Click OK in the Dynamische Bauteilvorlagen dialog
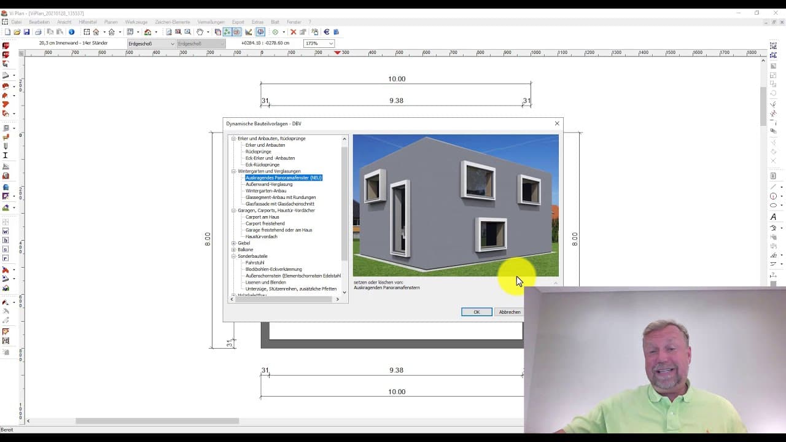This screenshot has height=442, width=786. 477,312
